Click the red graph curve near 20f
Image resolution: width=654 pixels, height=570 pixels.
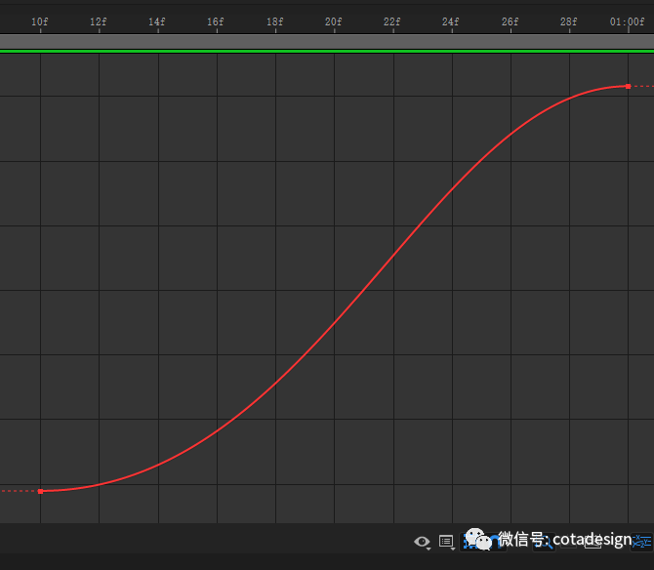(334, 323)
